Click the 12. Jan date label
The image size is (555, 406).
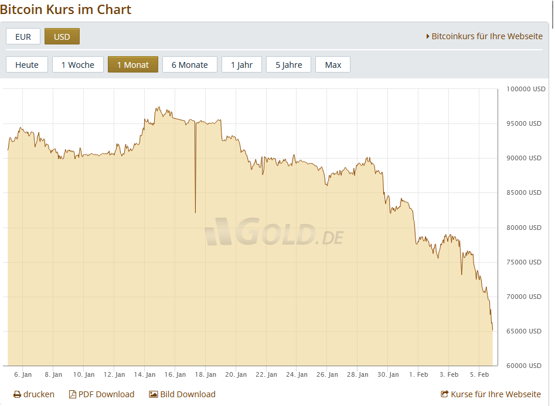click(x=114, y=374)
